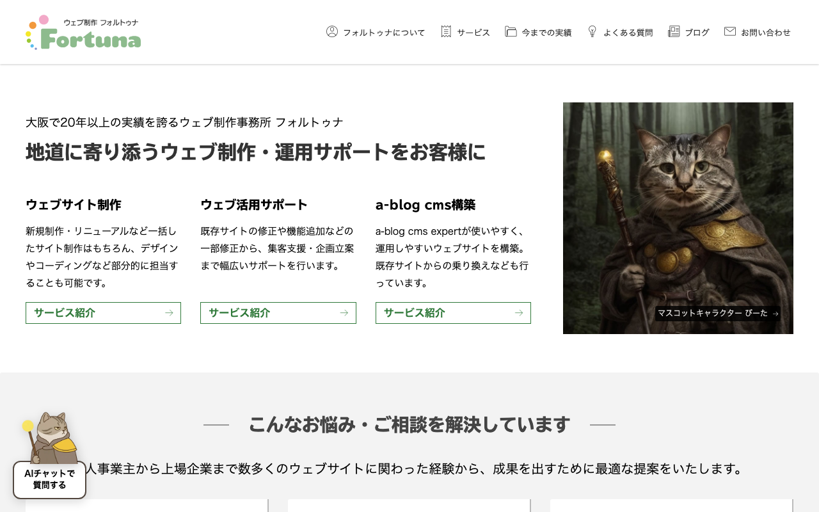
Task: Open the サービス navigation item
Action: coord(465,32)
